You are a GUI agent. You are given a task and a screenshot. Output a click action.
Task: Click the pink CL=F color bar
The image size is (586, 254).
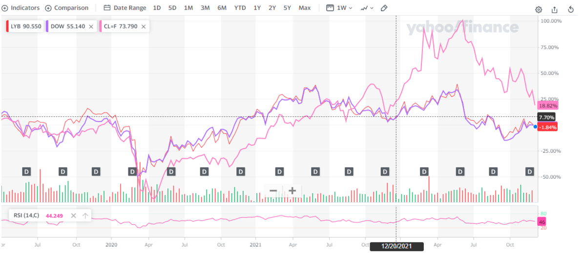pyautogui.click(x=100, y=27)
